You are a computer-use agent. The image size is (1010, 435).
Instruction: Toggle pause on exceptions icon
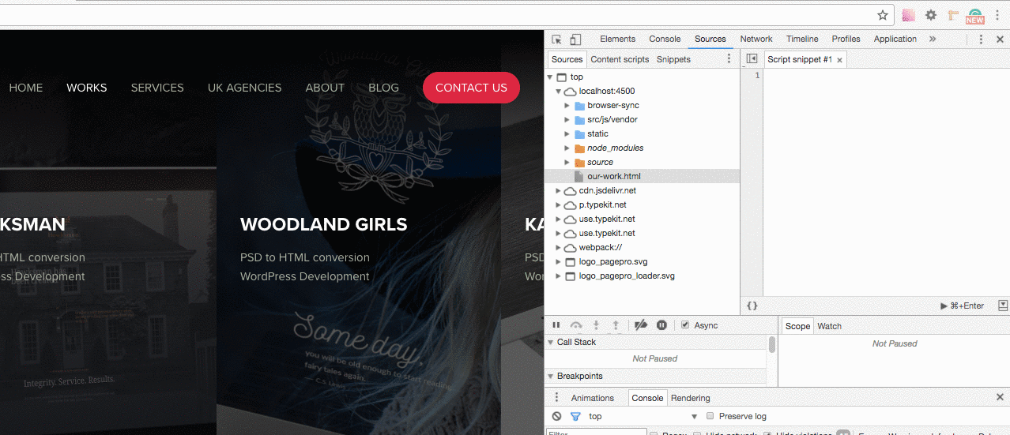coord(661,325)
